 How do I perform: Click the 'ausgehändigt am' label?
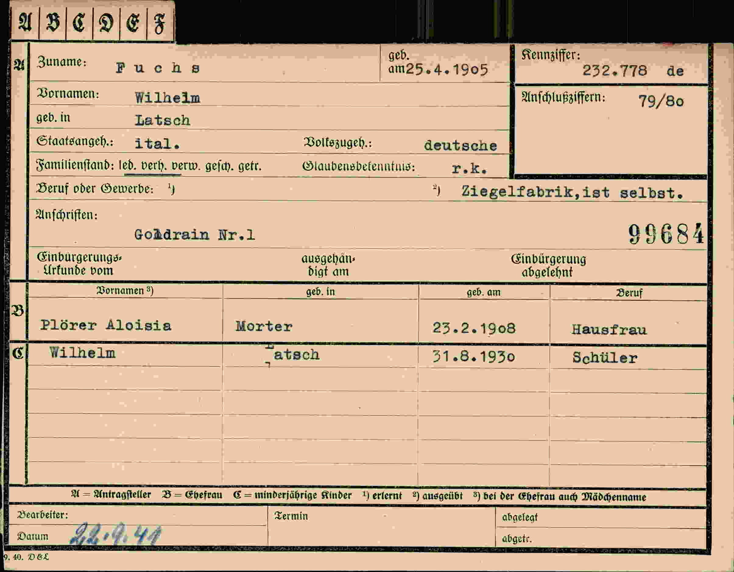pyautogui.click(x=328, y=265)
